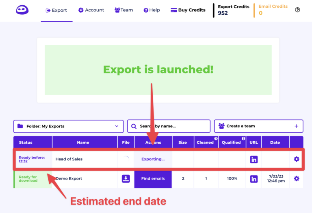Click the Cleaned column info icon
Image resolution: width=312 pixels, height=213 pixels.
point(216,138)
